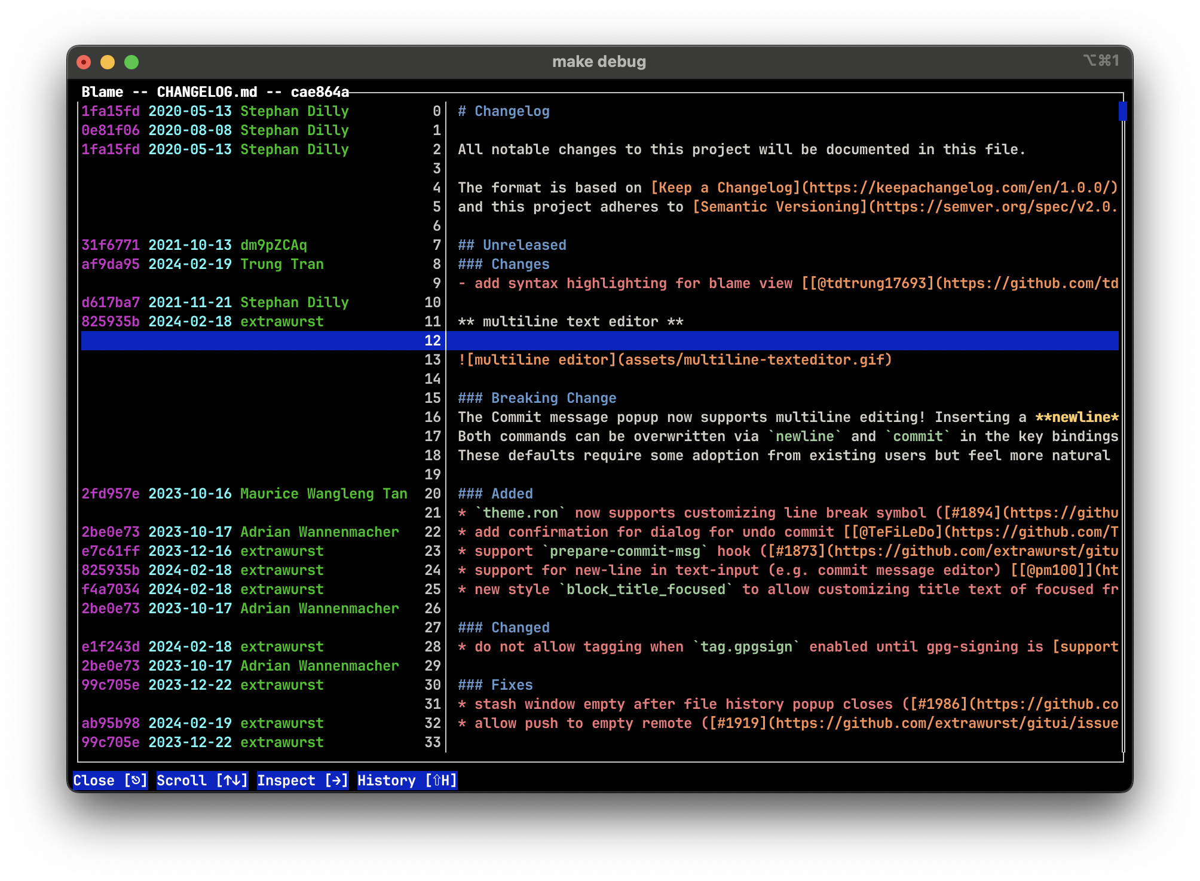Click the 'These defaults require some adoption' line
Screen dimensions: 1200x881
(784, 455)
